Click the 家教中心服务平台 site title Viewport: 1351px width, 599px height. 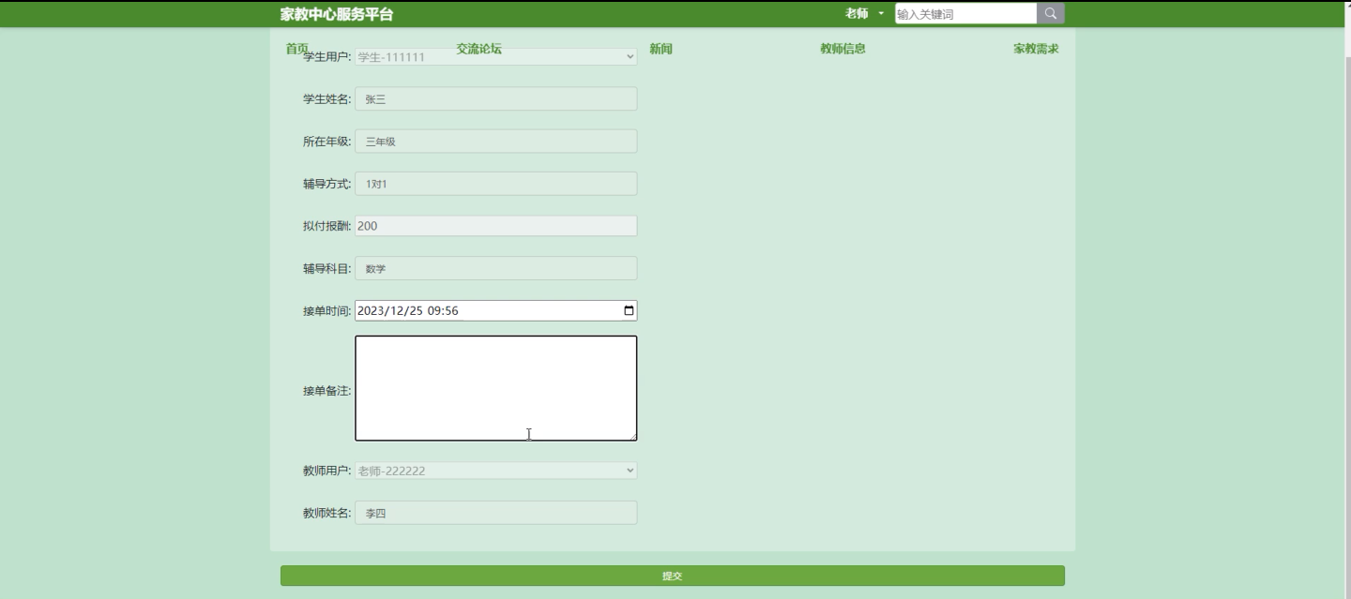point(337,14)
